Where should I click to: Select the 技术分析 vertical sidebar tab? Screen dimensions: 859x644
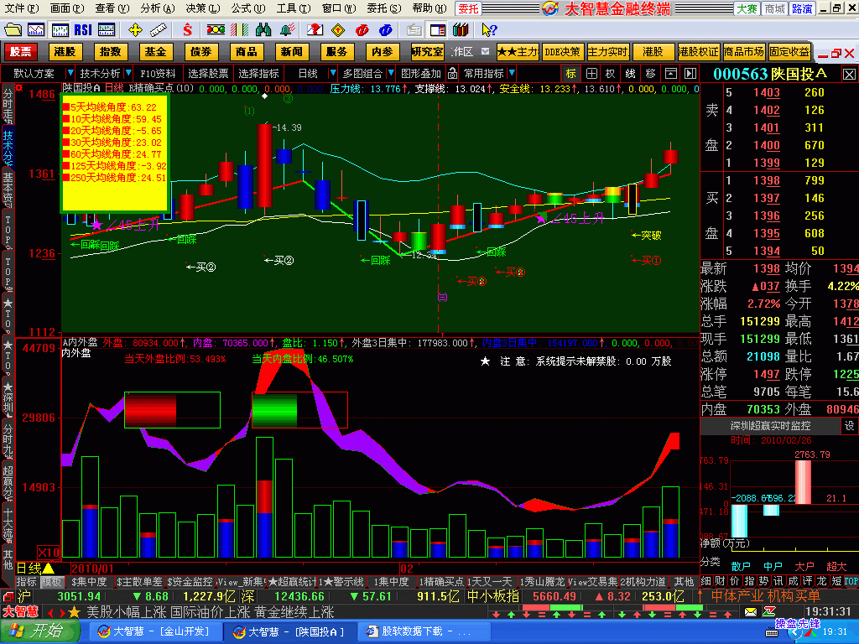click(8, 146)
